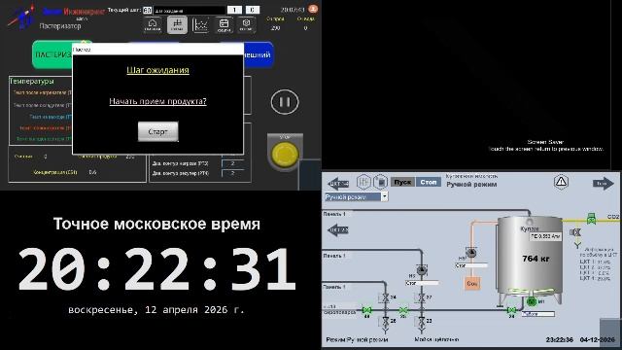Open the trends chart icon in pasteurizer toolbar
Image resolution: width=622 pixels, height=350 pixels.
coord(200,25)
